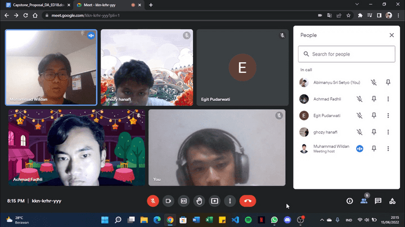
Task: Start presenting your screen
Action: 214,201
